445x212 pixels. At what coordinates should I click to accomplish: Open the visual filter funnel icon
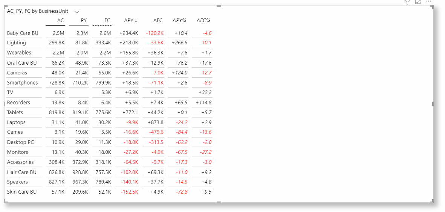[x=407, y=2]
